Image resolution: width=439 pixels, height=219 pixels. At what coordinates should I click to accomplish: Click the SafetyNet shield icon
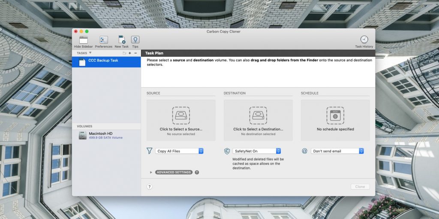tap(227, 151)
